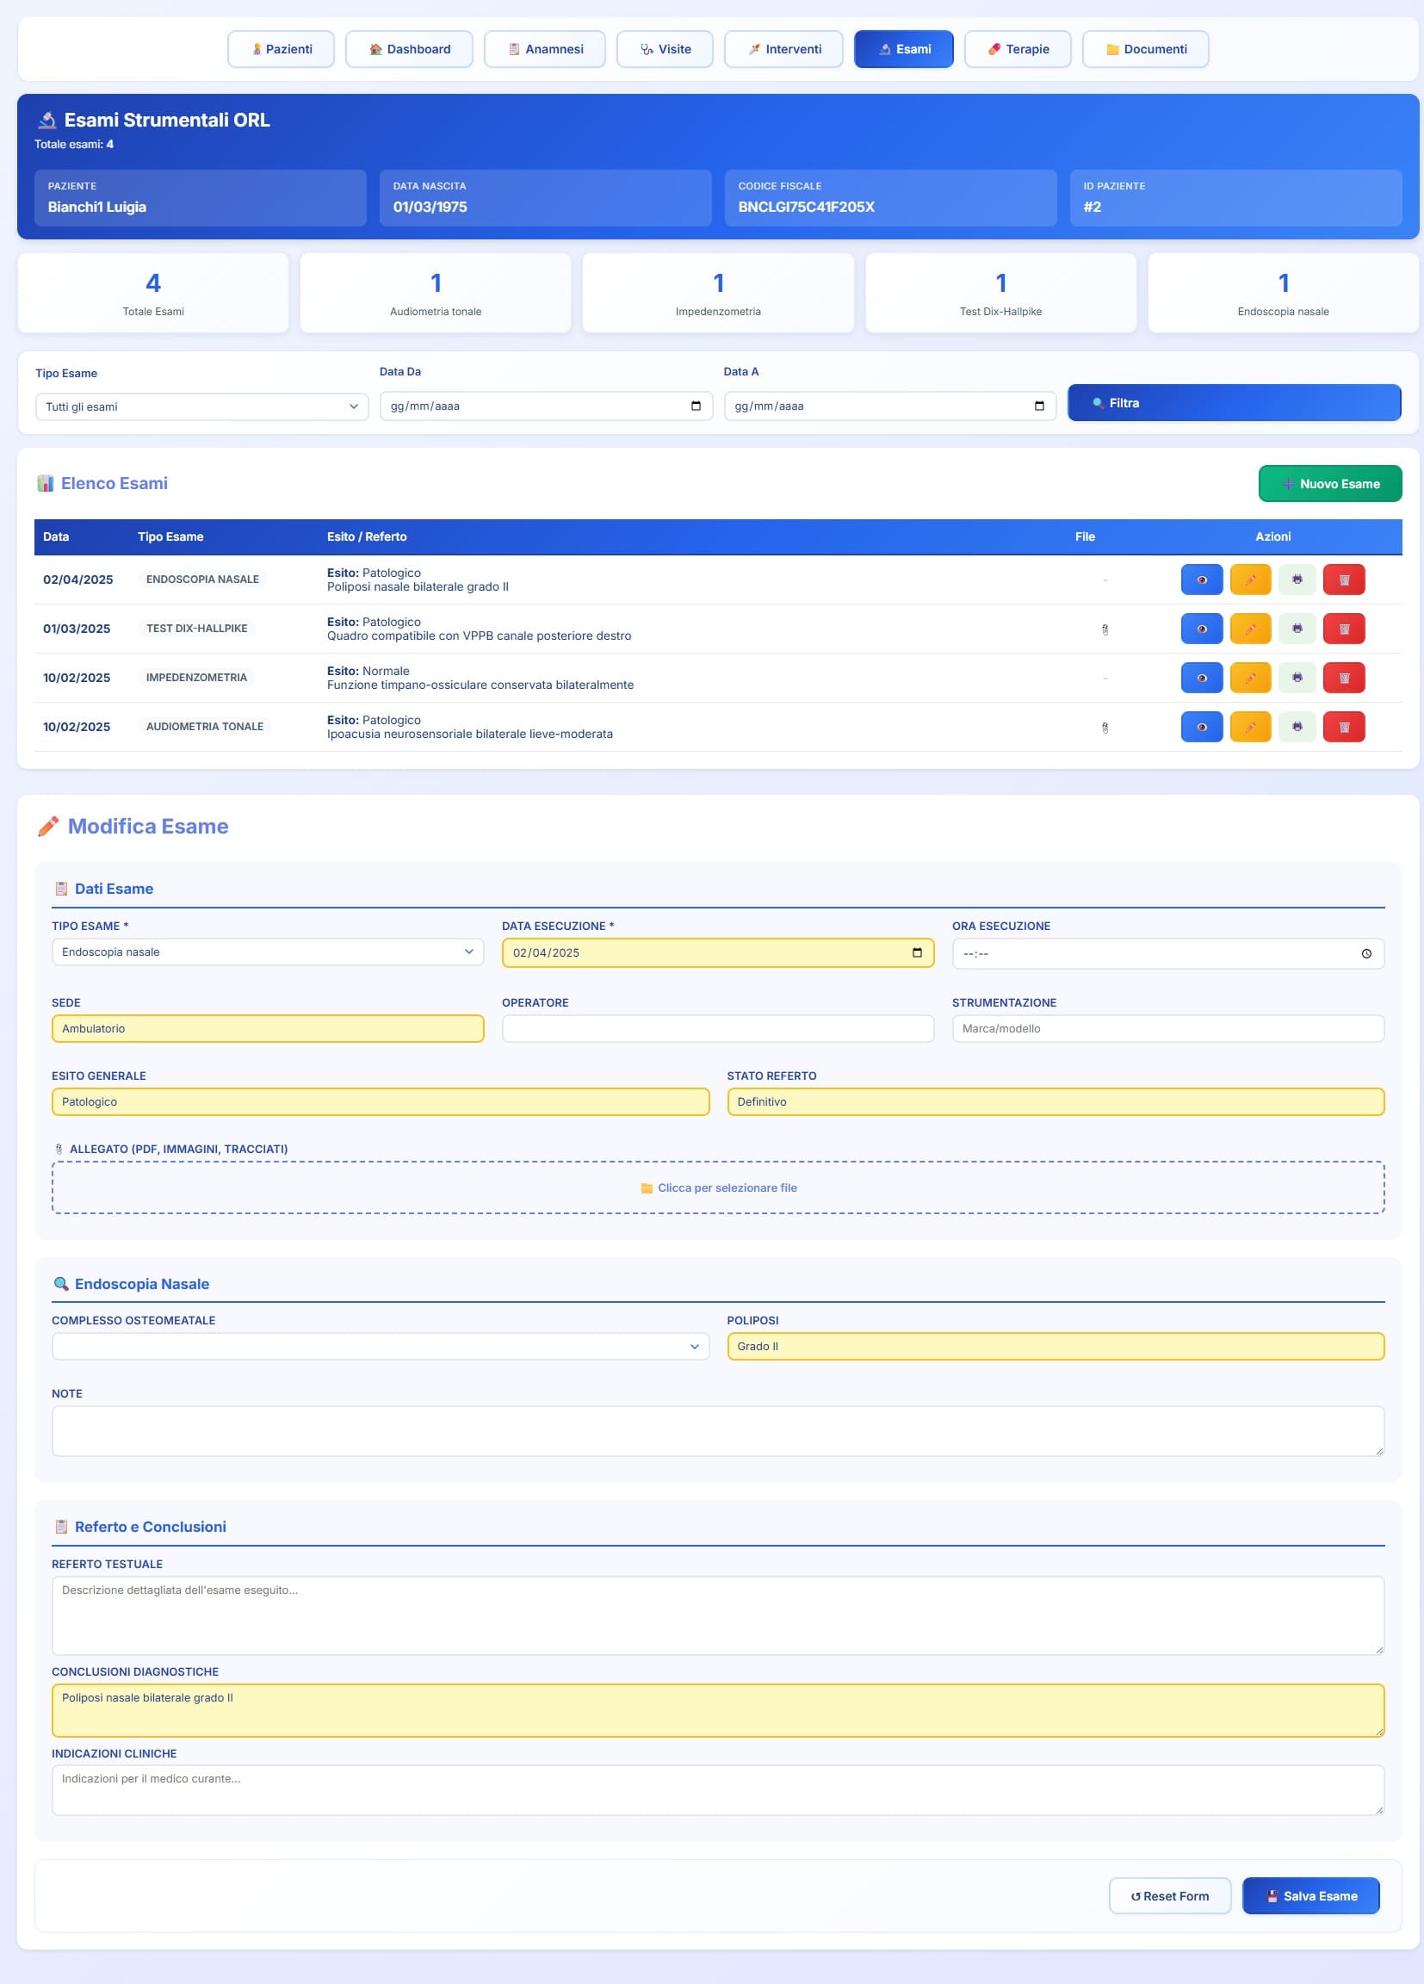Print the Audiometria Tonale exam

pos(1297,726)
